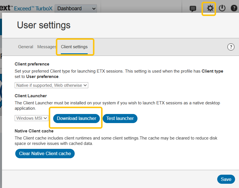The height and width of the screenshot is (188, 239).
Task: Open the messages chat bubble icon
Action: 193,9
